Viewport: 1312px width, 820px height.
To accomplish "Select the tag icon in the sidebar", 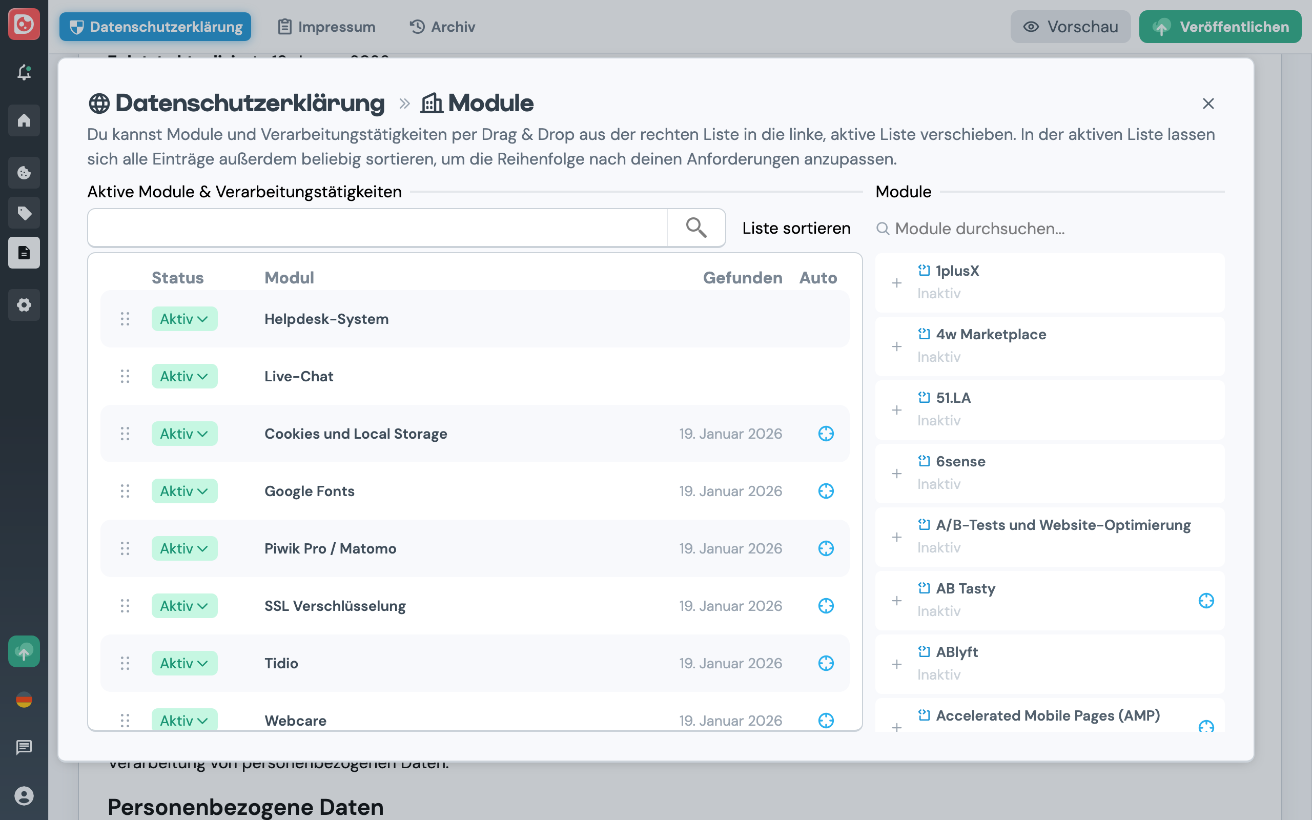I will (x=24, y=213).
